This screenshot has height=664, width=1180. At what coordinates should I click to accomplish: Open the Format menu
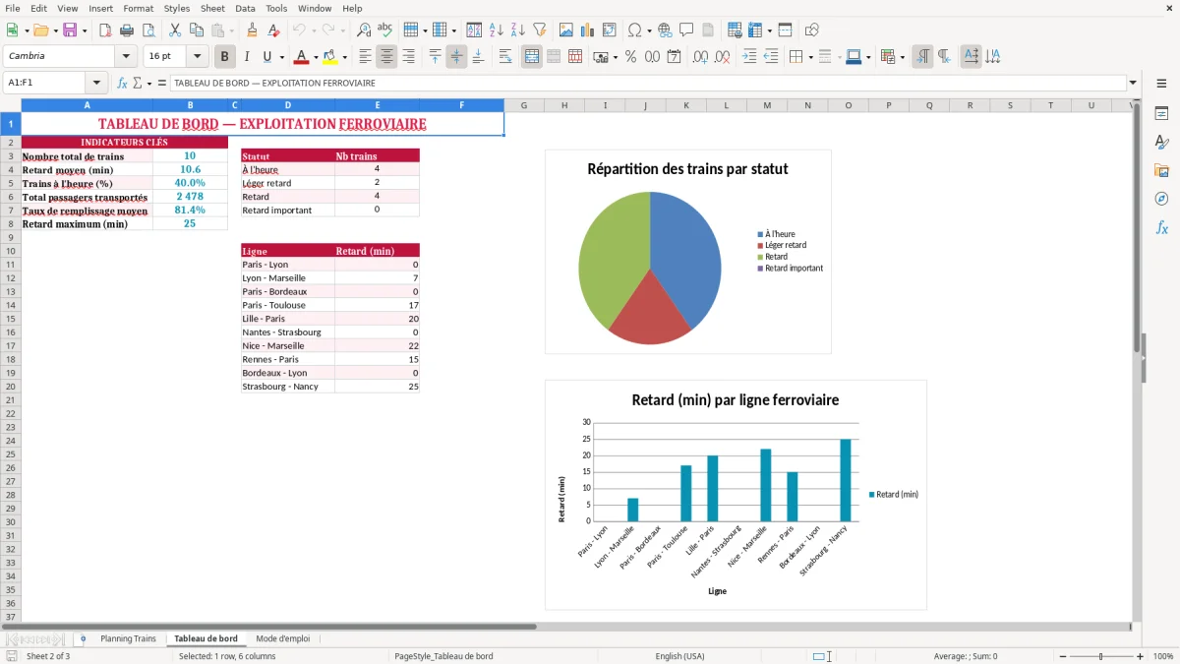pos(139,8)
